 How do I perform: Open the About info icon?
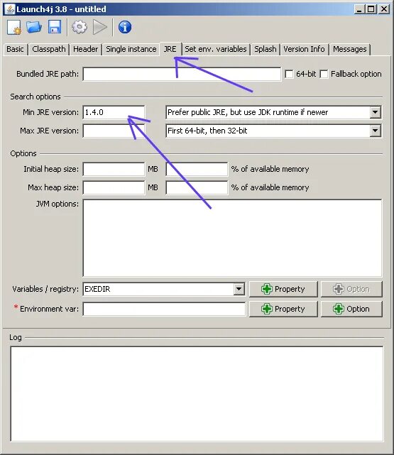125,27
